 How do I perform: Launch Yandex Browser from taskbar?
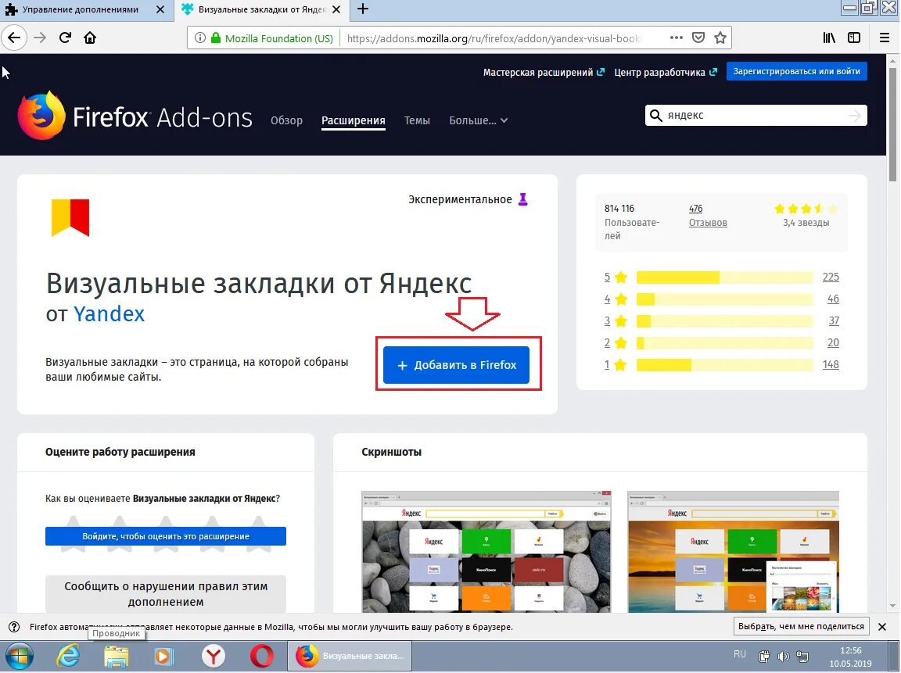click(214, 657)
